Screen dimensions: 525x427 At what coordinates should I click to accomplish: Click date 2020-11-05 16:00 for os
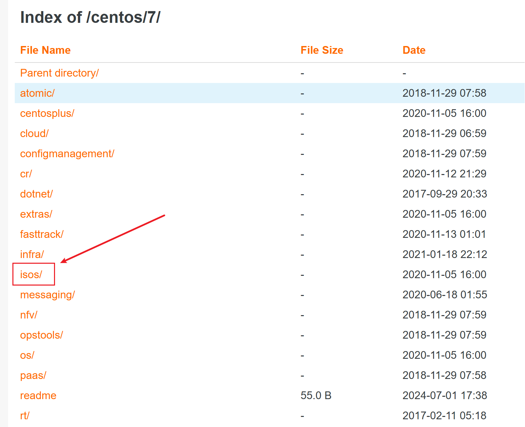(x=444, y=355)
